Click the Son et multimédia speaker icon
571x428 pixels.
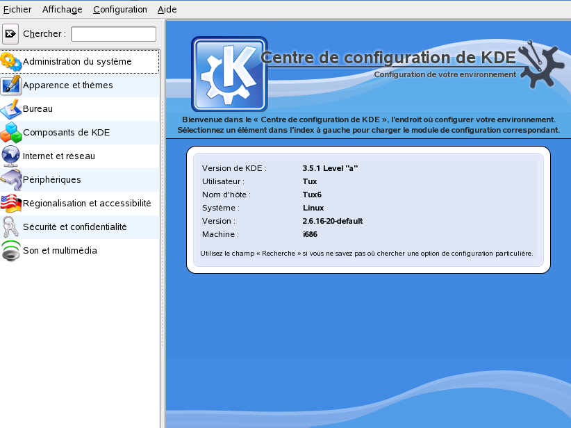pos(11,251)
